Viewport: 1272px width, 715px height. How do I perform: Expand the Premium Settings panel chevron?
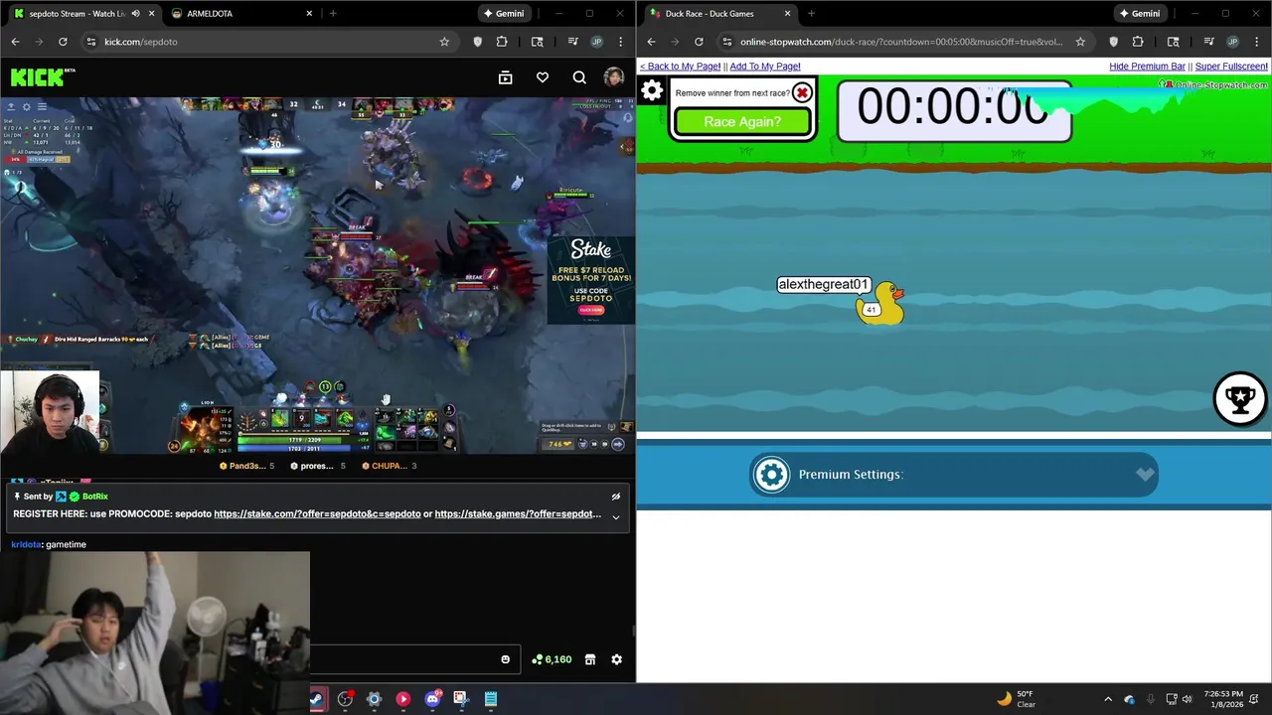pyautogui.click(x=1145, y=475)
